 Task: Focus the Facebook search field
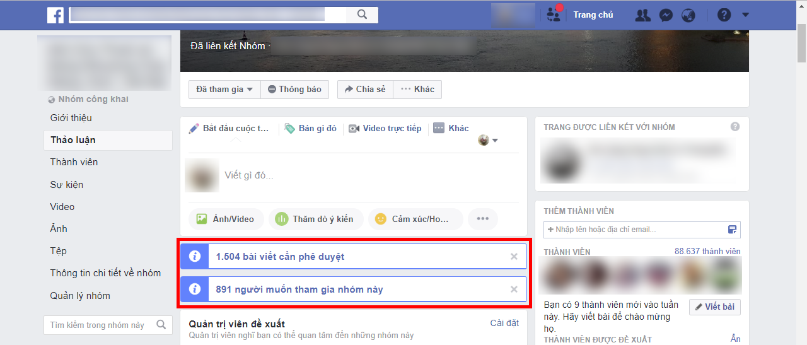[x=207, y=15]
